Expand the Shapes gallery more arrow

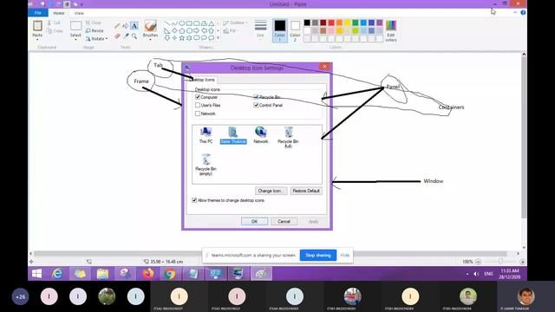[218, 37]
